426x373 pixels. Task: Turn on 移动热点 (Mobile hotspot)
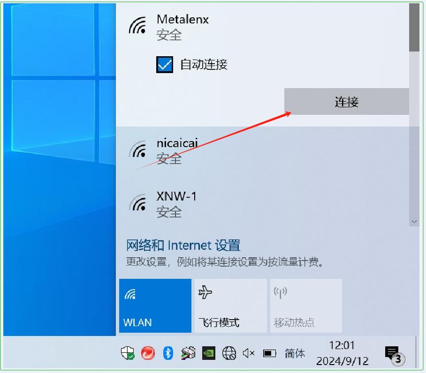pyautogui.click(x=305, y=305)
